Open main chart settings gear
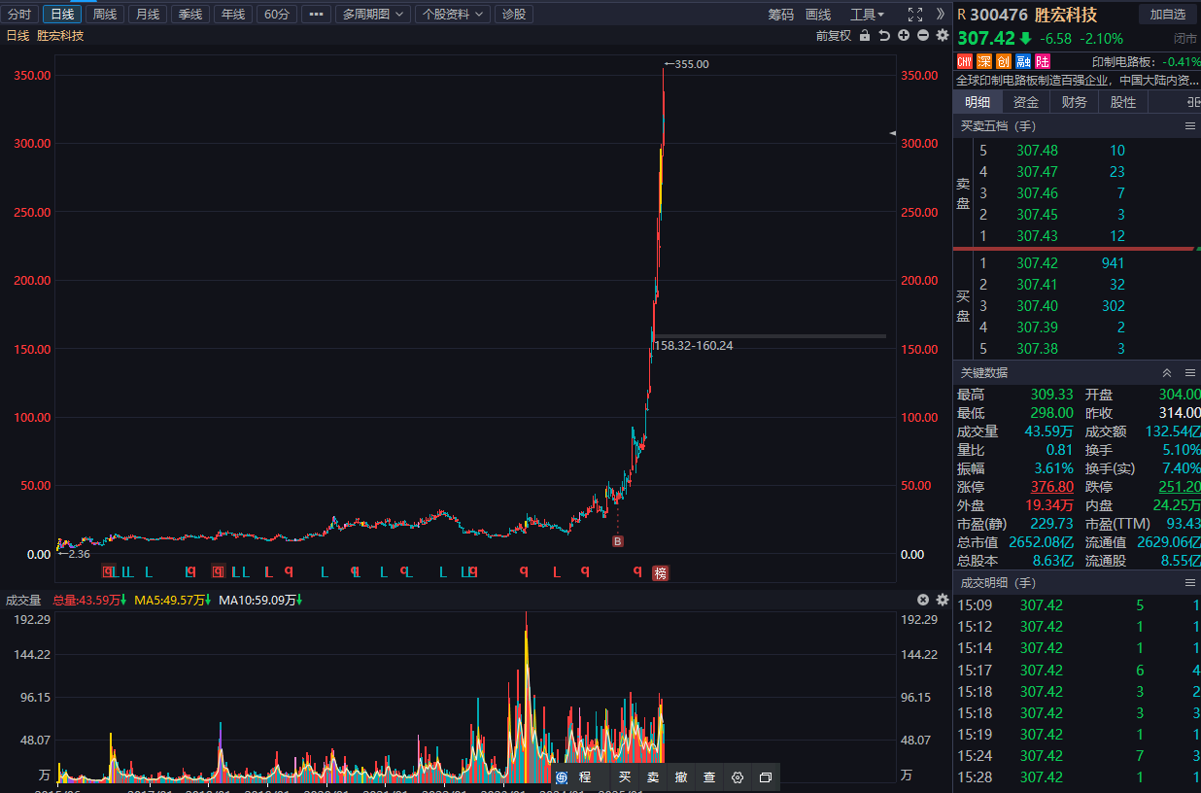Image resolution: width=1201 pixels, height=793 pixels. pos(942,36)
